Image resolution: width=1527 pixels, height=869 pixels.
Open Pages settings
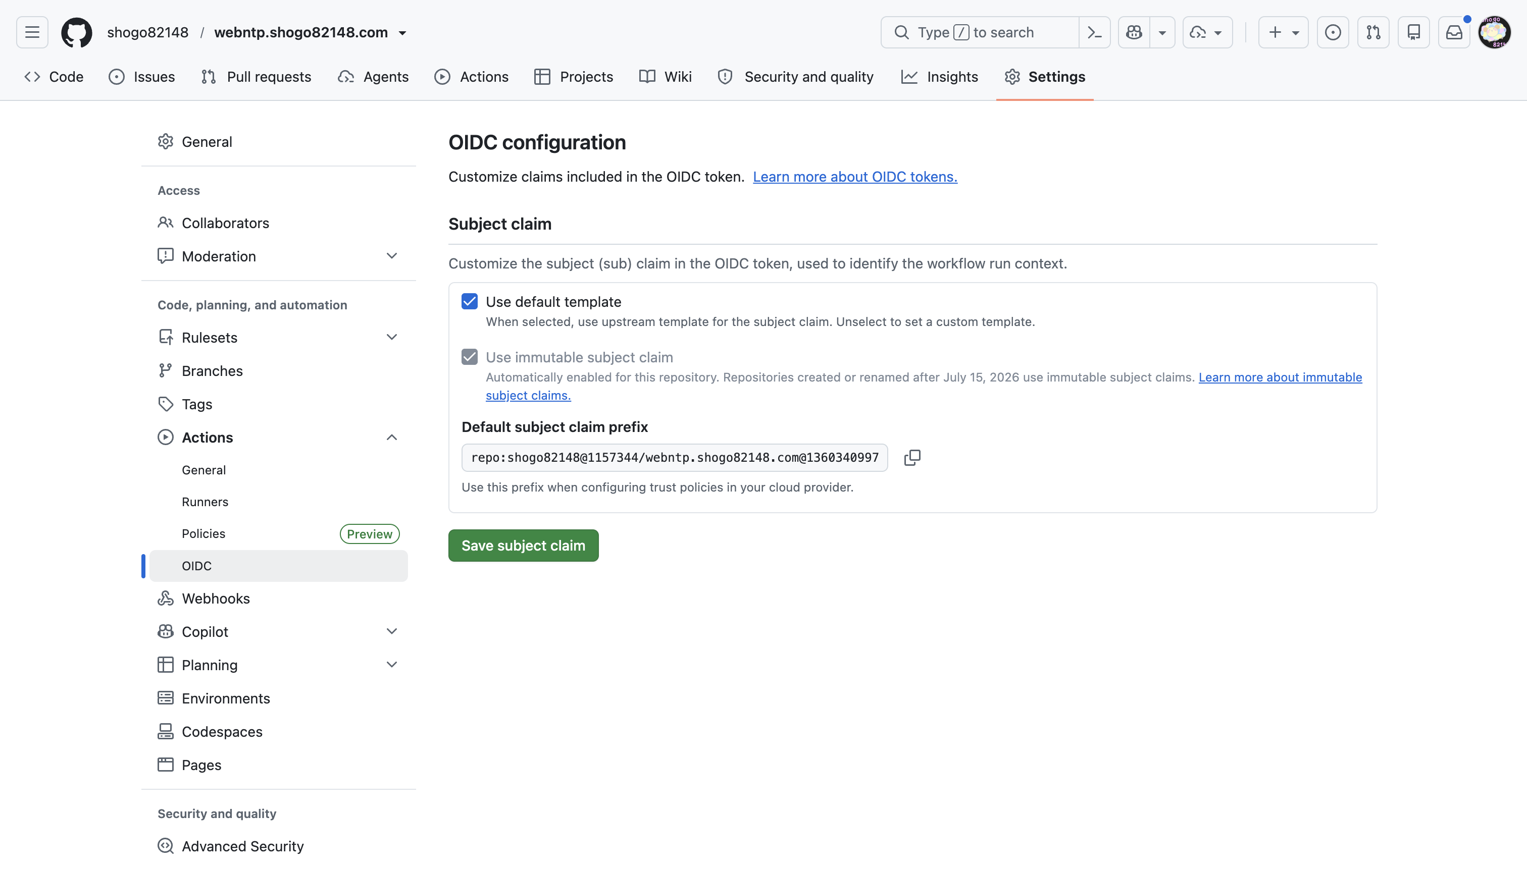pos(278,765)
